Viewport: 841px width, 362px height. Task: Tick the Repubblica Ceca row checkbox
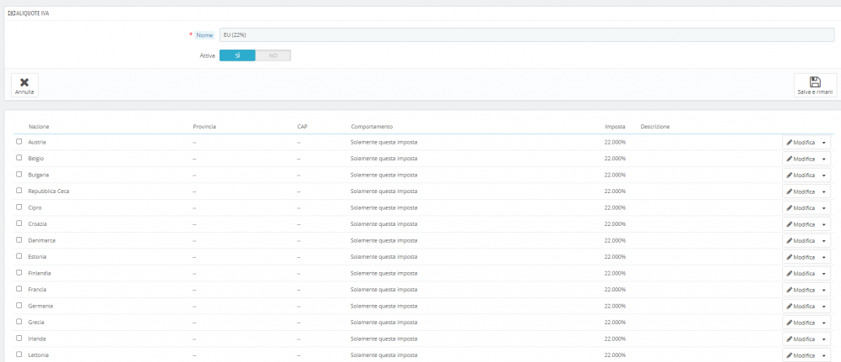click(19, 191)
